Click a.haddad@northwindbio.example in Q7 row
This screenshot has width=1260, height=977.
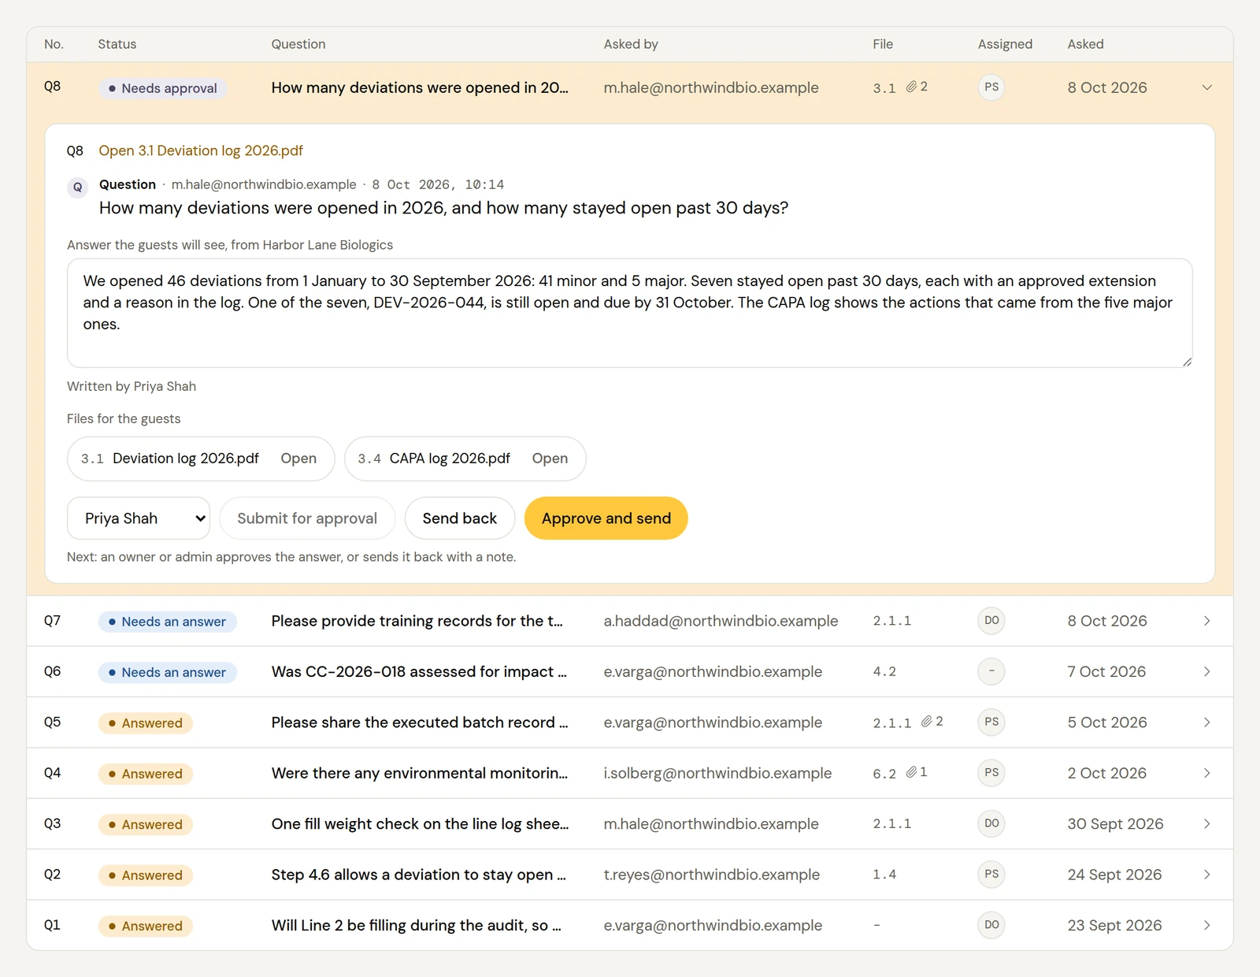click(721, 621)
